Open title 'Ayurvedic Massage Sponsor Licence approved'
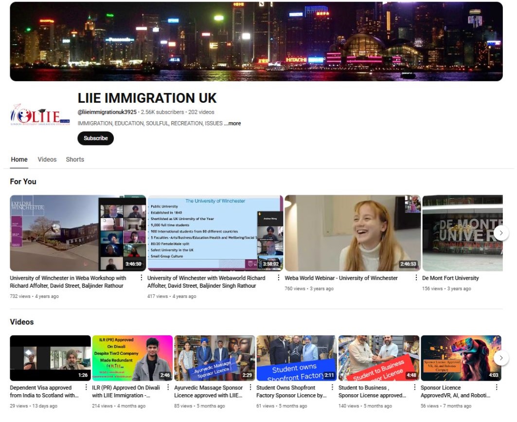The image size is (517, 422). tap(208, 391)
